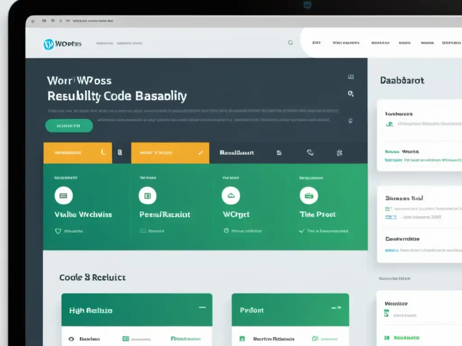Screen dimensions: 462x346
Task: Click the top-right icon of the hero panel
Action: 351,77
